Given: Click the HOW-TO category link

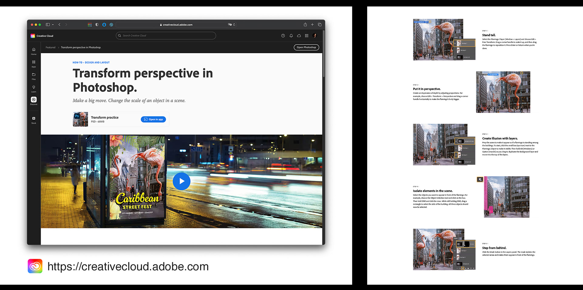Looking at the screenshot, I should (77, 62).
